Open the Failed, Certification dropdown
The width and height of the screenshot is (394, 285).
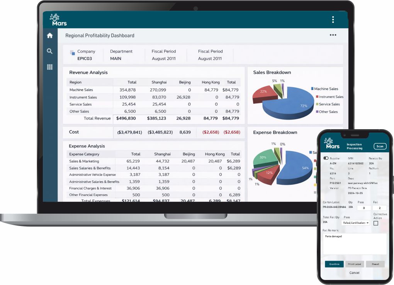(x=355, y=223)
